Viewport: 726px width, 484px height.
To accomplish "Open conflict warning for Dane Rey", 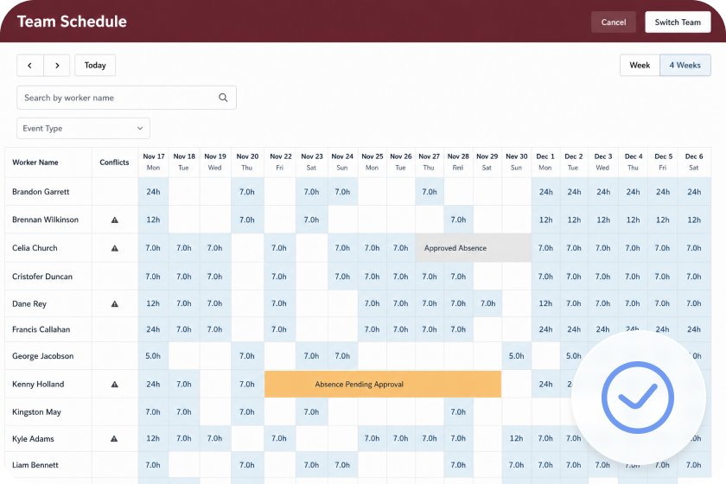I will coord(115,304).
